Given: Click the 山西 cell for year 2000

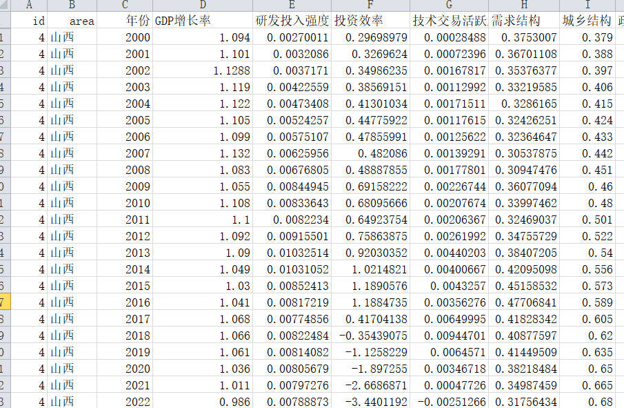Looking at the screenshot, I should [72, 37].
